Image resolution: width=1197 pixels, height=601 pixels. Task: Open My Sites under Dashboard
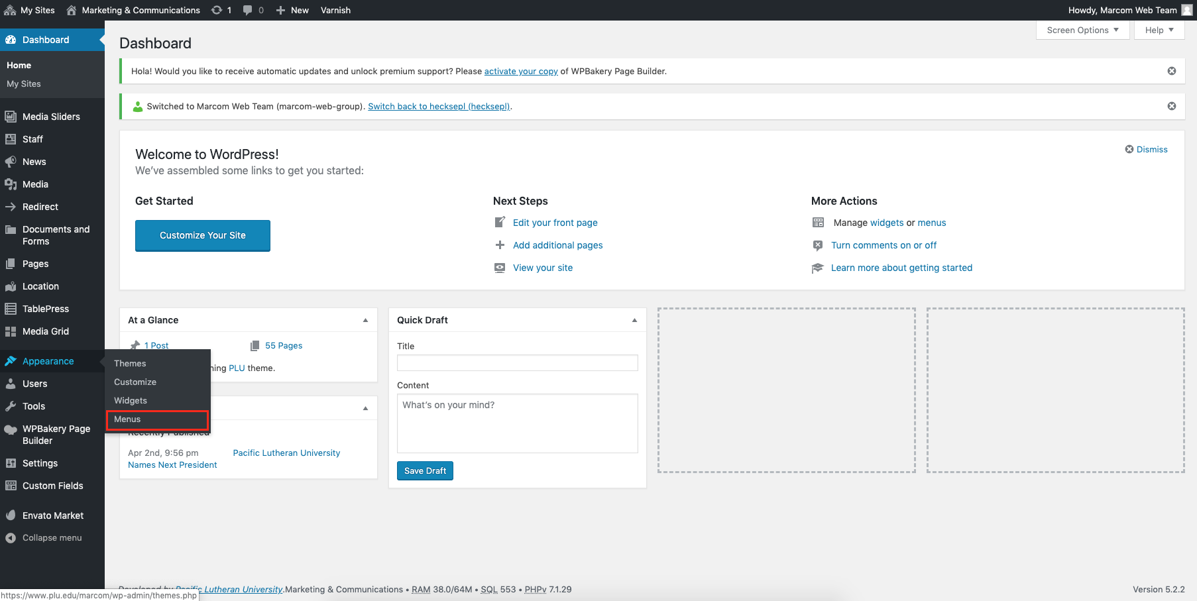pyautogui.click(x=24, y=83)
